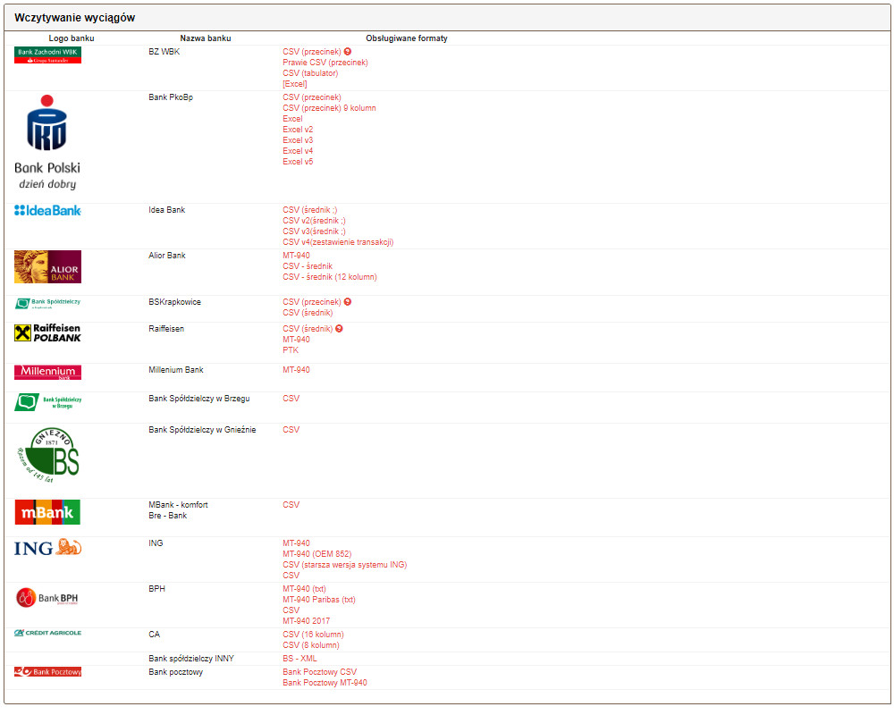
Task: Choose Bank PkoBp CSV (przecinek) 9 kolumn
Action: pyautogui.click(x=330, y=108)
